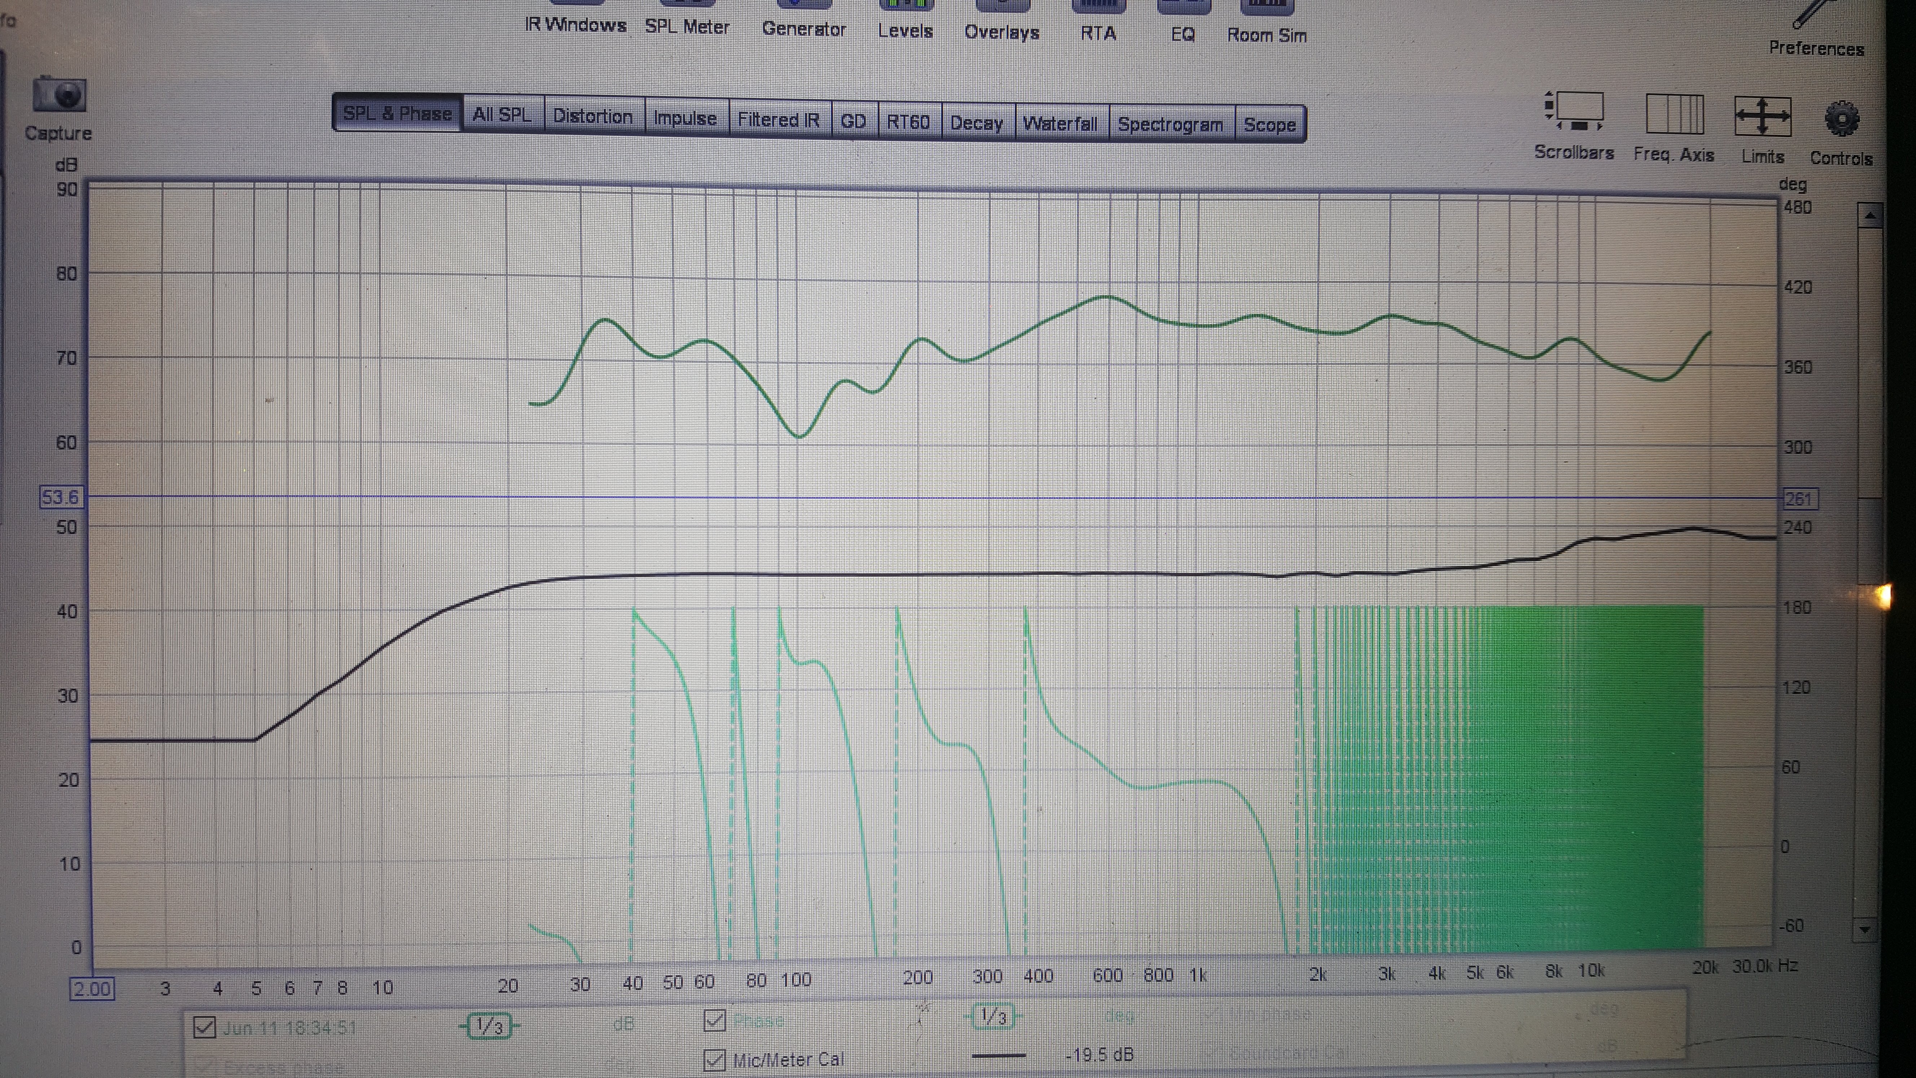Switch to the RT60 tab
This screenshot has height=1078, width=1916.
click(908, 121)
